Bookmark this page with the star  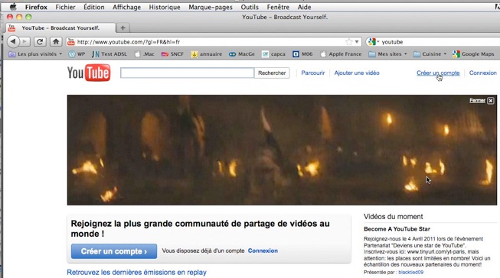coord(349,42)
